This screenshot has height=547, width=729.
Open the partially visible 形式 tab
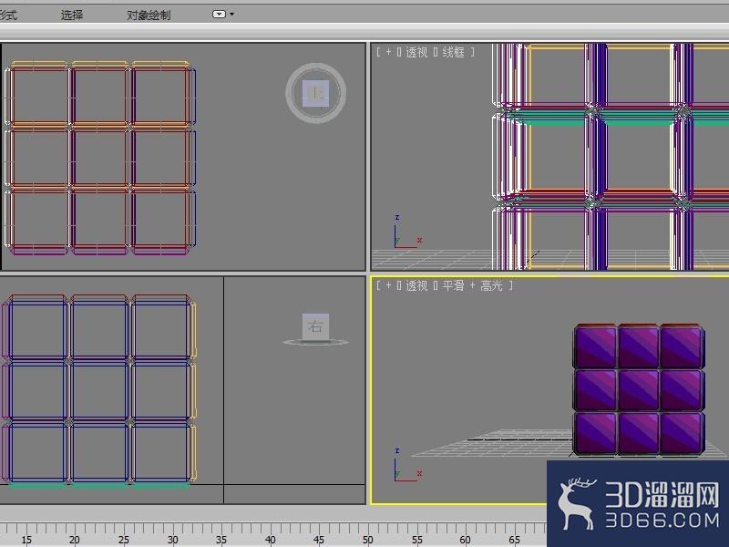click(8, 15)
